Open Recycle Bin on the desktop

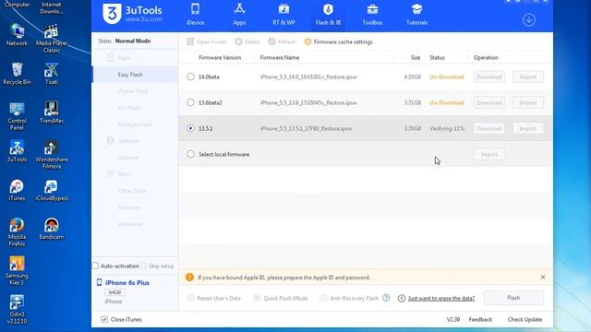[17, 74]
